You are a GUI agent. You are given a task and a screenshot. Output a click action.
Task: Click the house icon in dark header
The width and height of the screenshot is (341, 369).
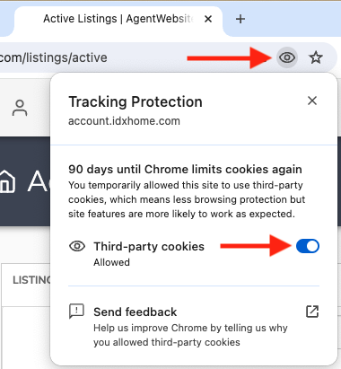click(x=7, y=180)
